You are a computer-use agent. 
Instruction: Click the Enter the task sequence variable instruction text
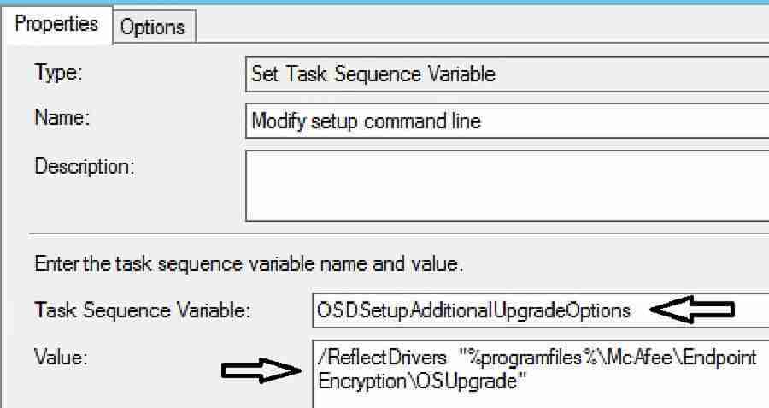click(x=249, y=264)
